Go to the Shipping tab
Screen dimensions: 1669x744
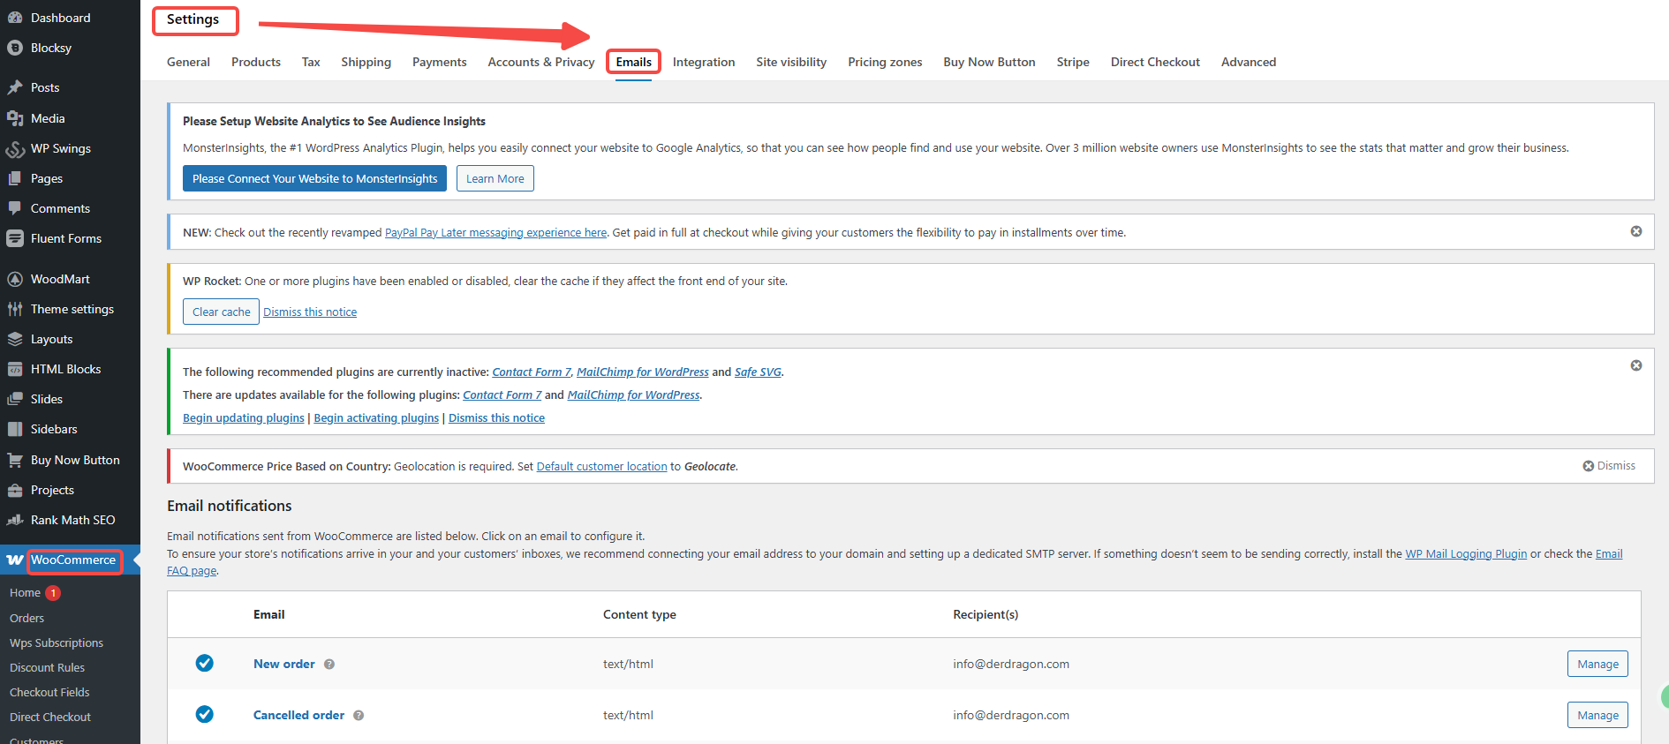(x=366, y=62)
